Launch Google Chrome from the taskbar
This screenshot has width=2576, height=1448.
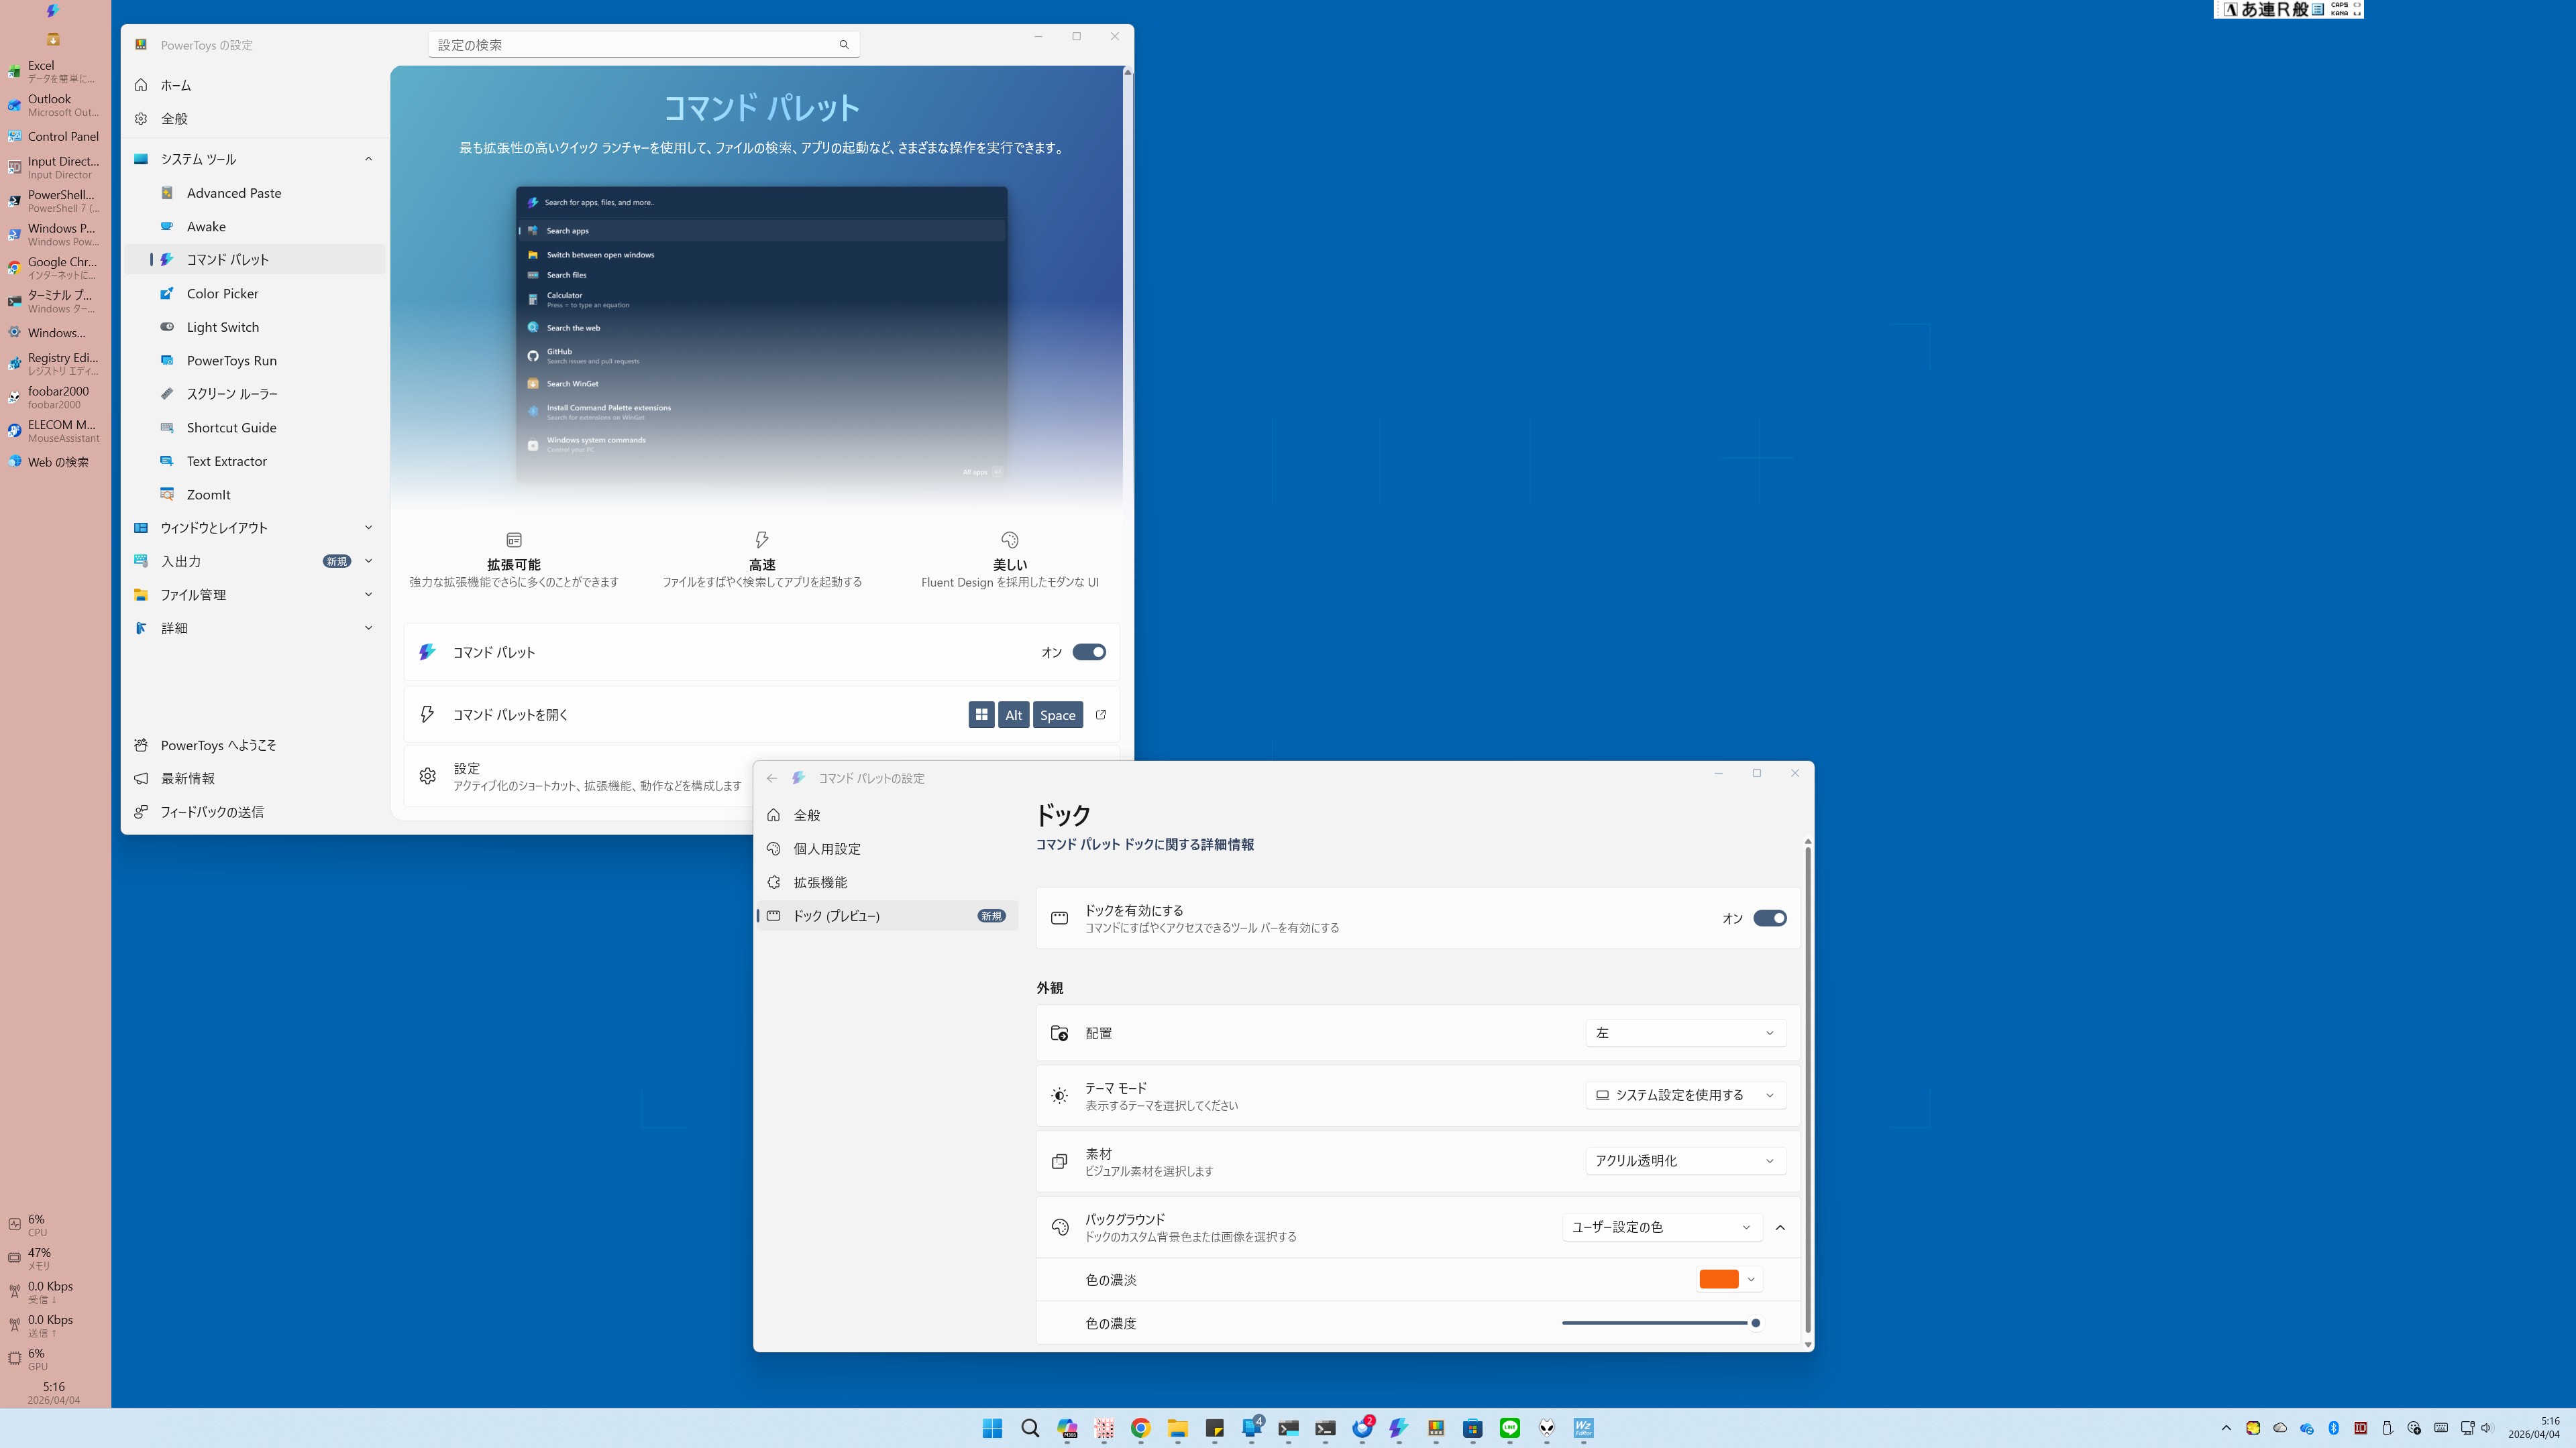click(1140, 1428)
